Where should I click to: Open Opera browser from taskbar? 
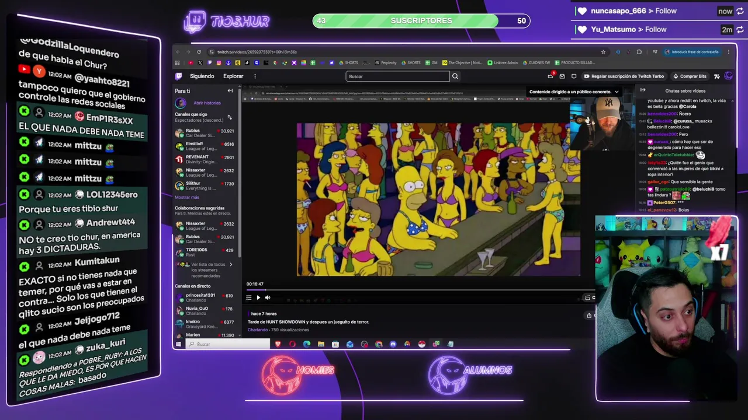tap(292, 344)
